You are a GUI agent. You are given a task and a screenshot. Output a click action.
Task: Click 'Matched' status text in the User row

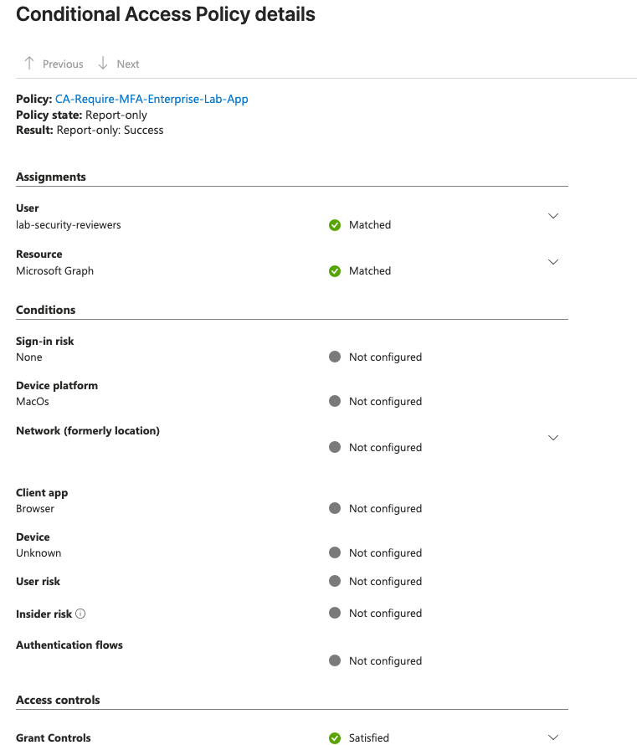tap(370, 224)
